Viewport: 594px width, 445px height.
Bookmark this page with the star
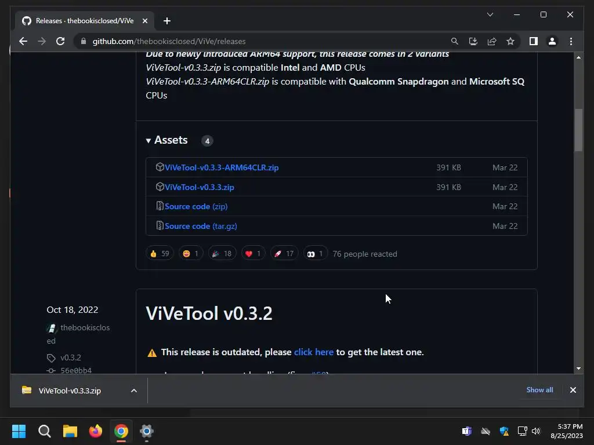[x=510, y=41]
